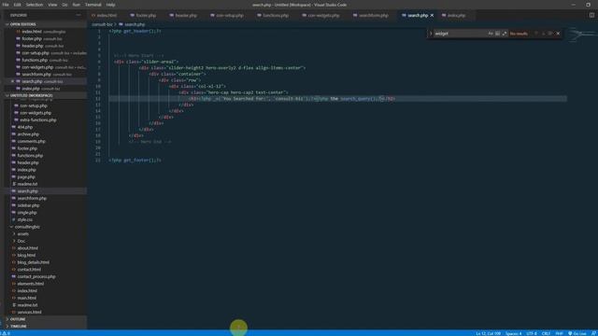Close the search.php editor tab
The width and height of the screenshot is (598, 336).
[x=432, y=15]
